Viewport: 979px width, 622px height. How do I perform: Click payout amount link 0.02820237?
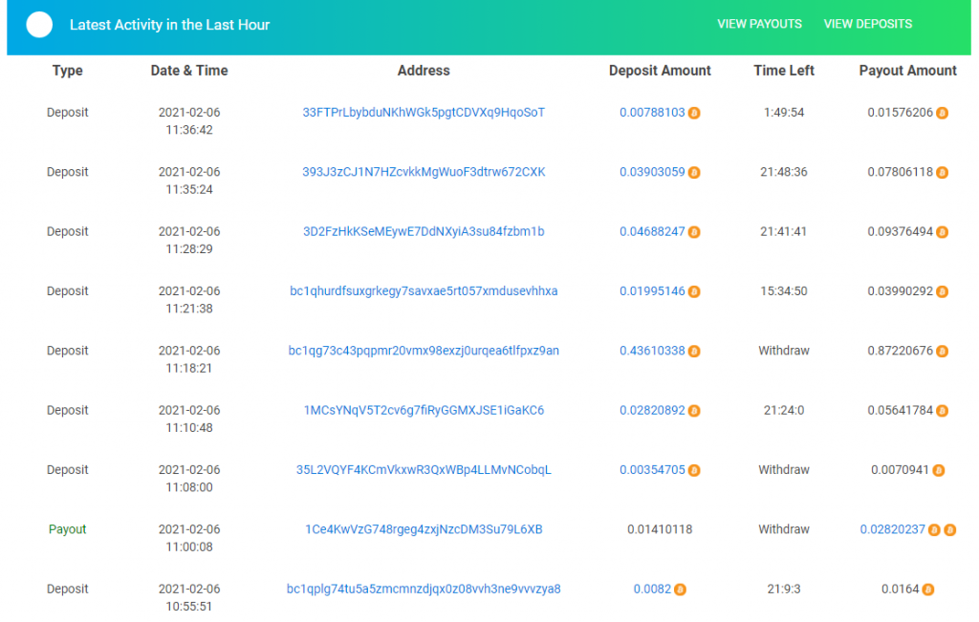[892, 529]
